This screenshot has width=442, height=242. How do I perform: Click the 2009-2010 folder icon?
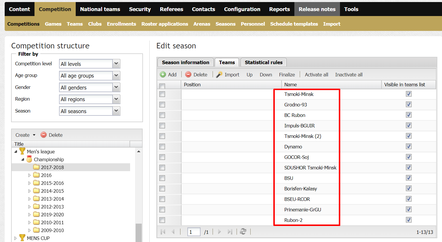[x=36, y=230]
